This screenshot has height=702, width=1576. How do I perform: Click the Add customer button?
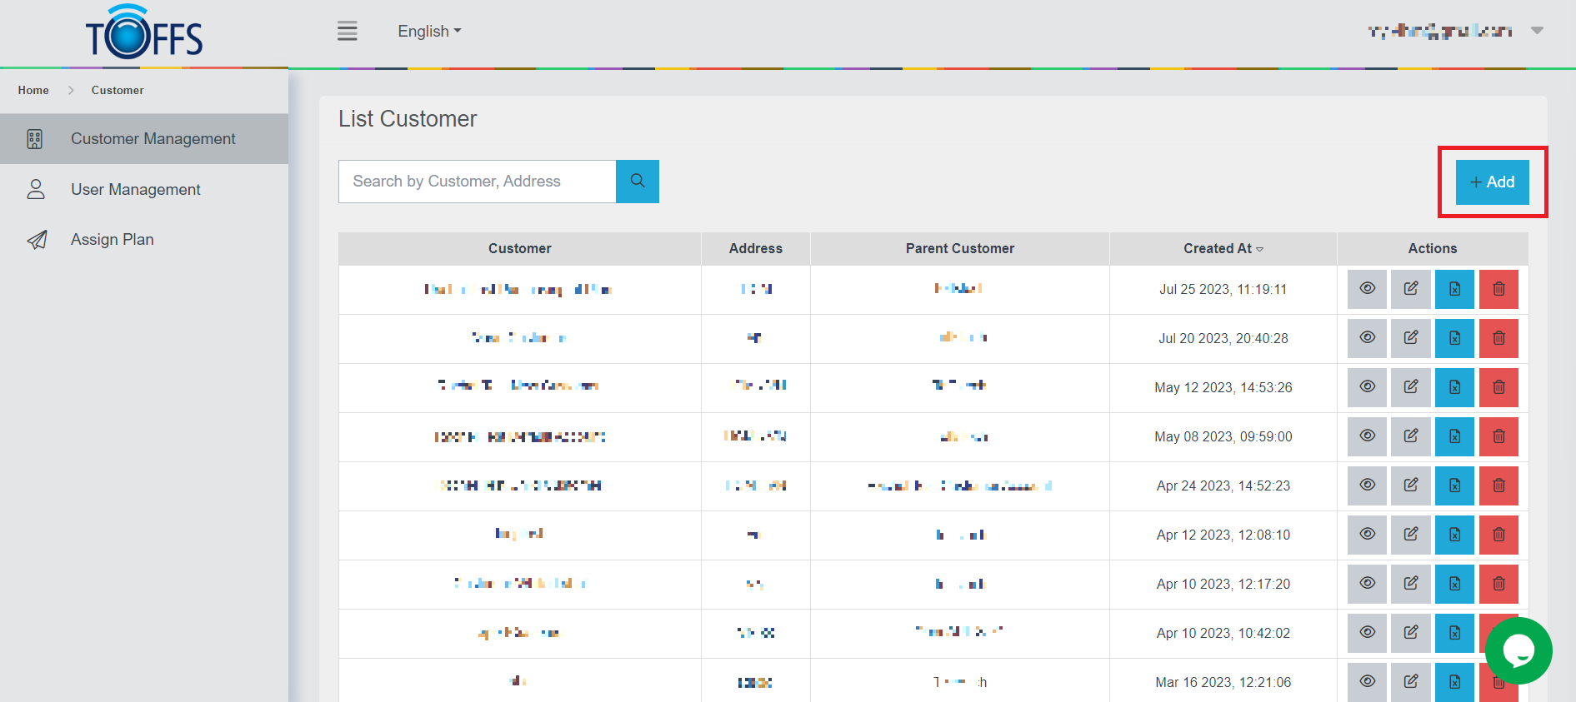[1492, 182]
